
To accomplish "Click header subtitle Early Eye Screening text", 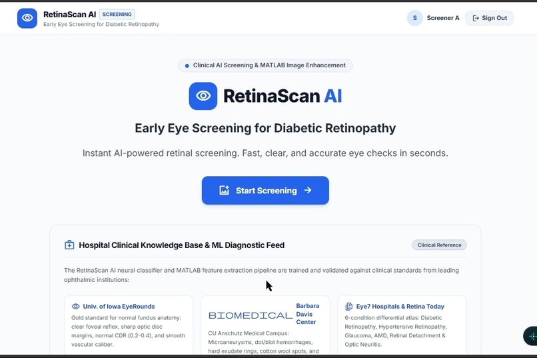I will 101,24.
